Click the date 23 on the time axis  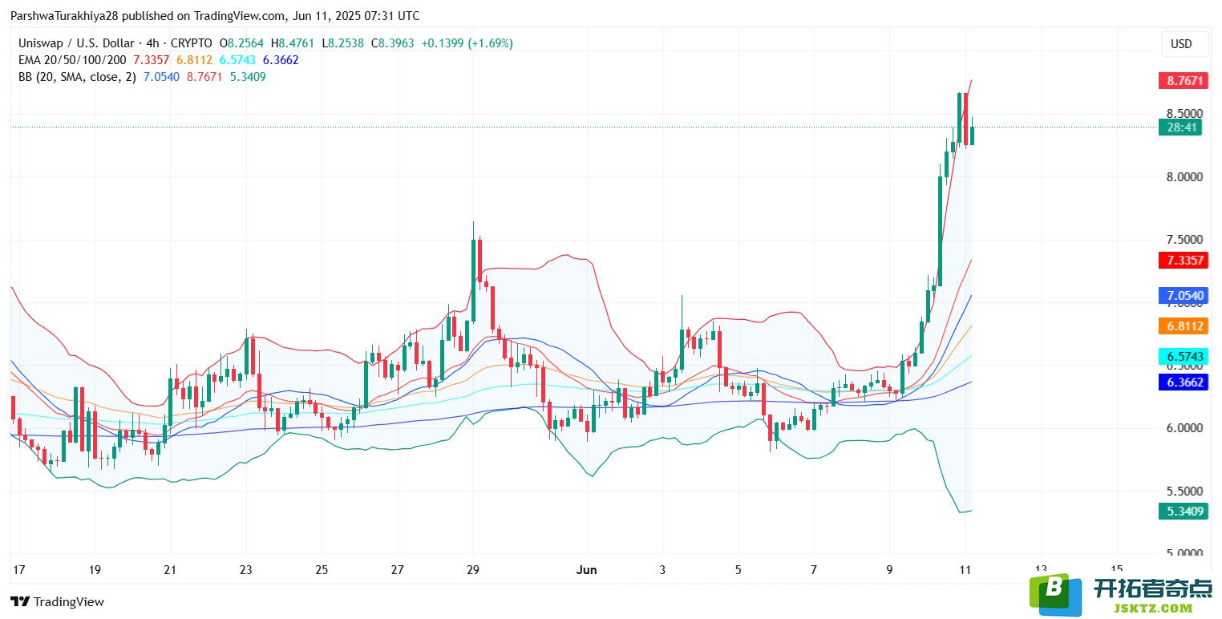pos(245,570)
